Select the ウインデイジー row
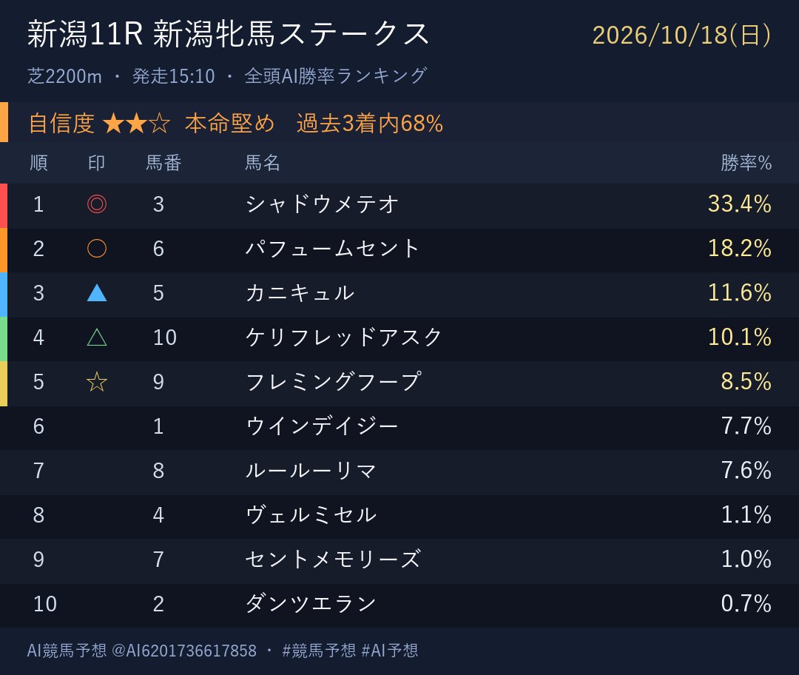 (x=399, y=428)
